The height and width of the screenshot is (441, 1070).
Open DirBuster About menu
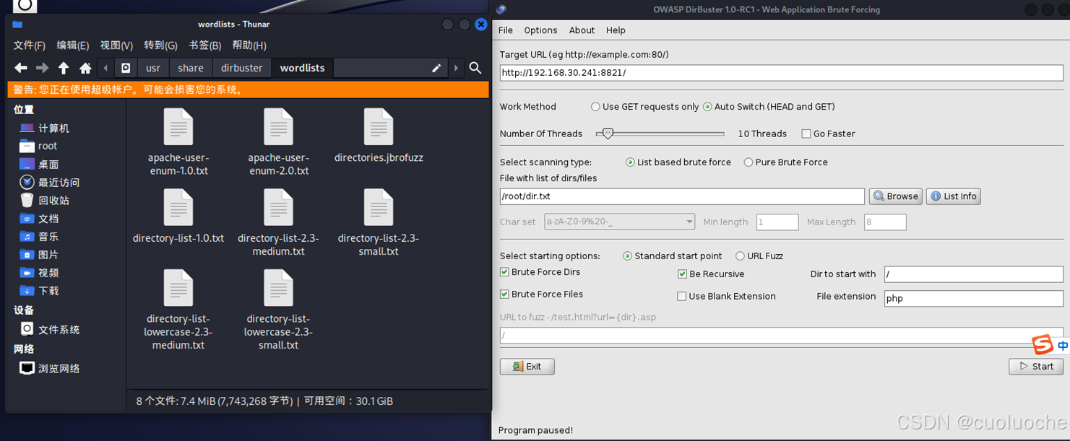(x=582, y=30)
